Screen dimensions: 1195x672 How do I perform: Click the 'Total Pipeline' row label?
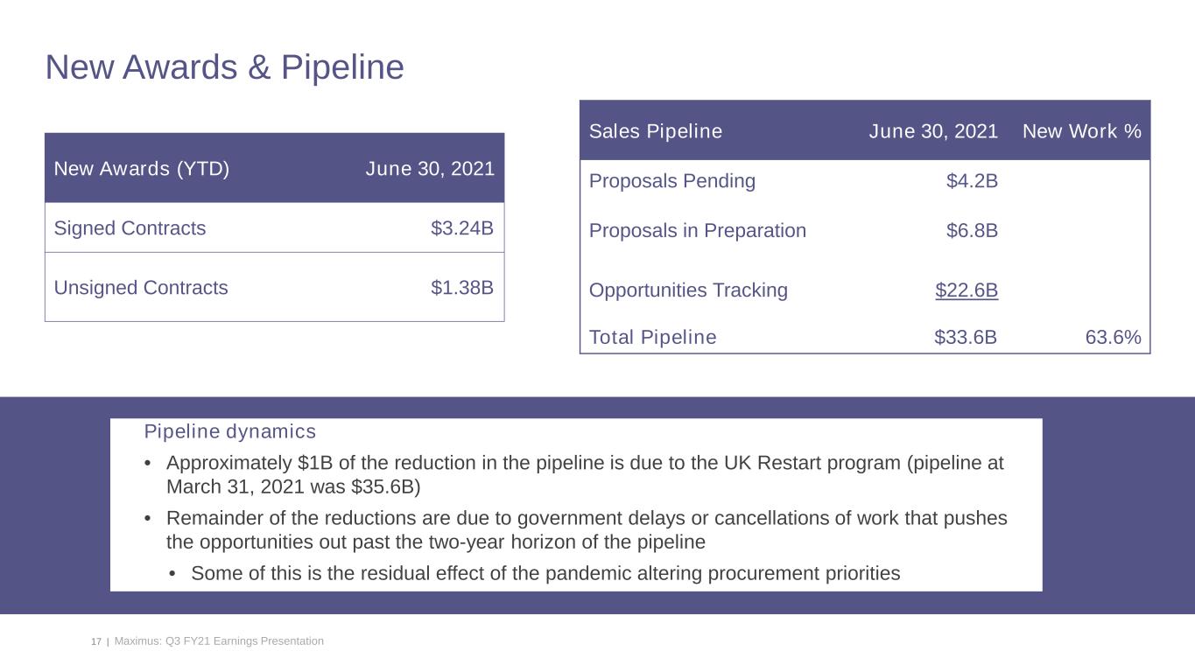[652, 338]
